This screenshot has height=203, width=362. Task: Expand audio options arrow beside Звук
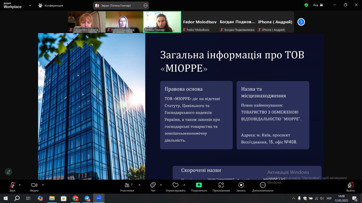(20, 185)
